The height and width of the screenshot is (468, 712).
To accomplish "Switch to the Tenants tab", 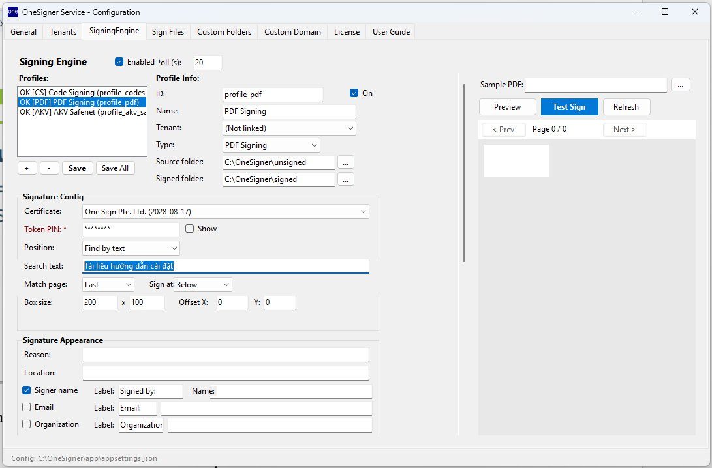I will click(x=63, y=32).
